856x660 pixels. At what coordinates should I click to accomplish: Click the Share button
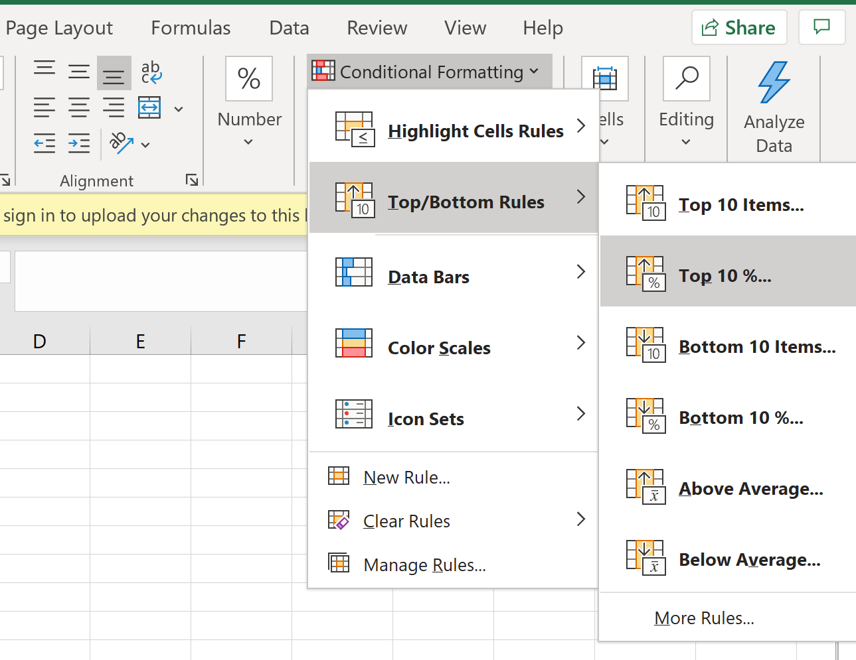pos(738,27)
